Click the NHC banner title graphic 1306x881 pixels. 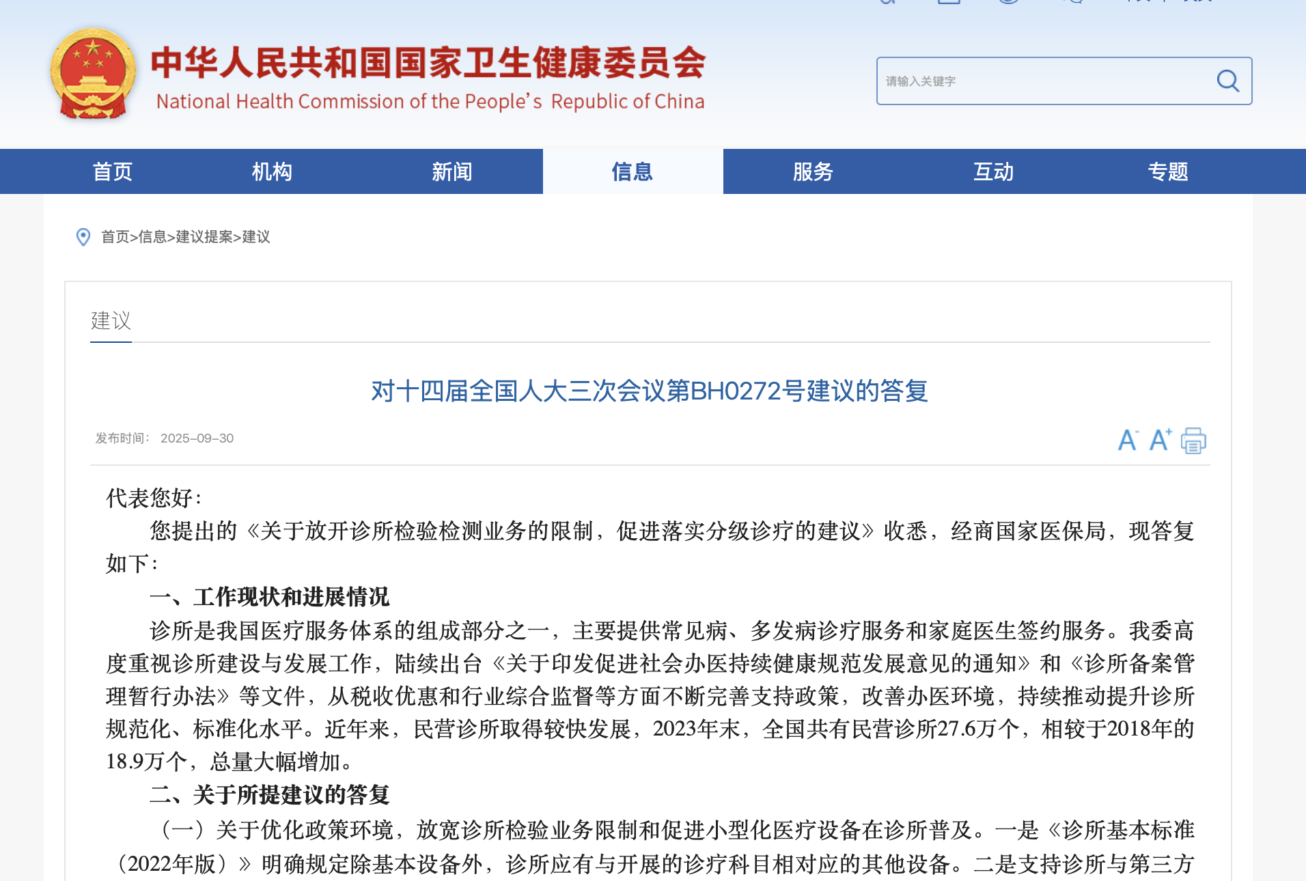[x=429, y=76]
